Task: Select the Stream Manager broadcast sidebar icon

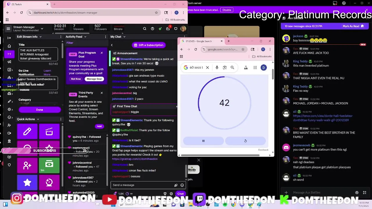Action: pos(9,54)
